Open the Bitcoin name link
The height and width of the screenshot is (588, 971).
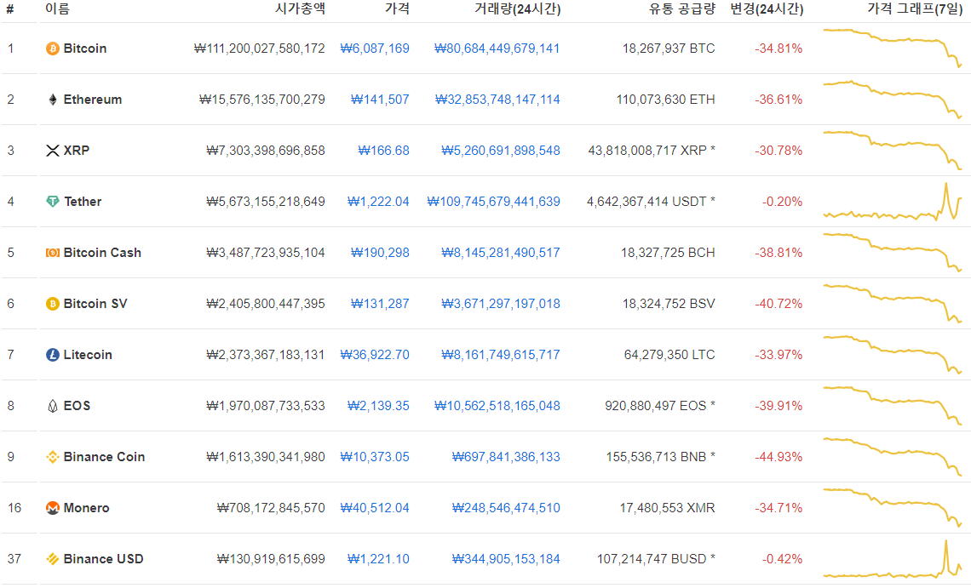click(x=85, y=49)
